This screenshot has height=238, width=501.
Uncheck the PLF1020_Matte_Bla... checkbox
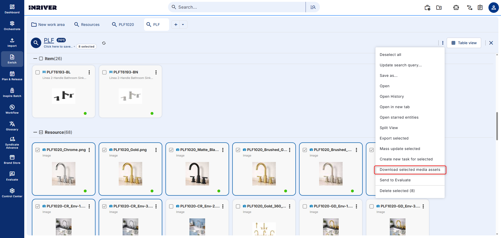click(x=171, y=150)
